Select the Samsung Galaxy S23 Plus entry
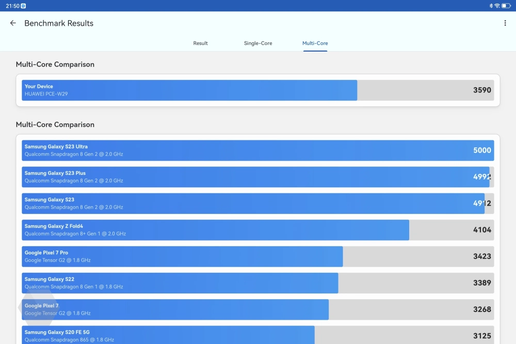 (257, 177)
